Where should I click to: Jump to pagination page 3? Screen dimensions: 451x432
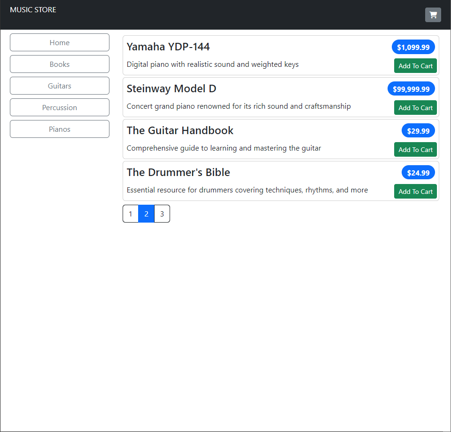point(162,214)
